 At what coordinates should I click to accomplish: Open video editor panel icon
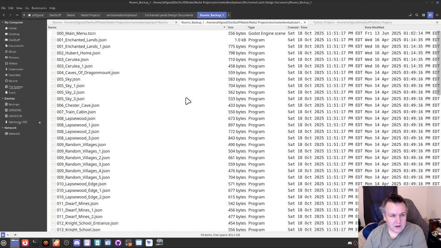tap(160, 243)
